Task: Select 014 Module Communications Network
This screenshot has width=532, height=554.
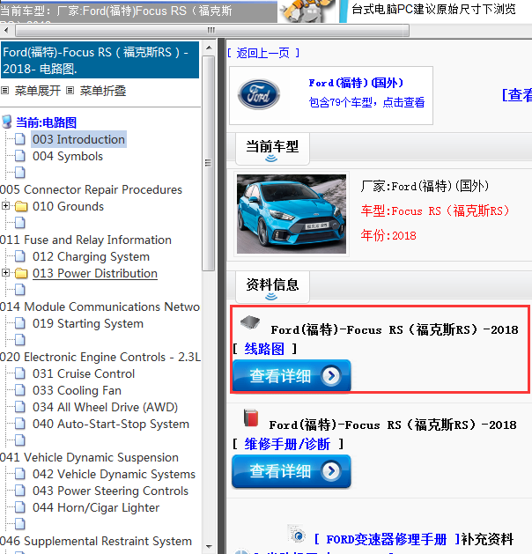Action: point(100,307)
